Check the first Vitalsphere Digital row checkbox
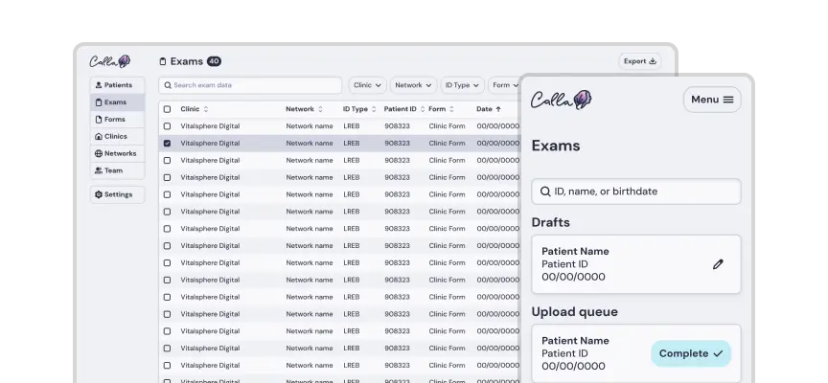 [x=168, y=126]
